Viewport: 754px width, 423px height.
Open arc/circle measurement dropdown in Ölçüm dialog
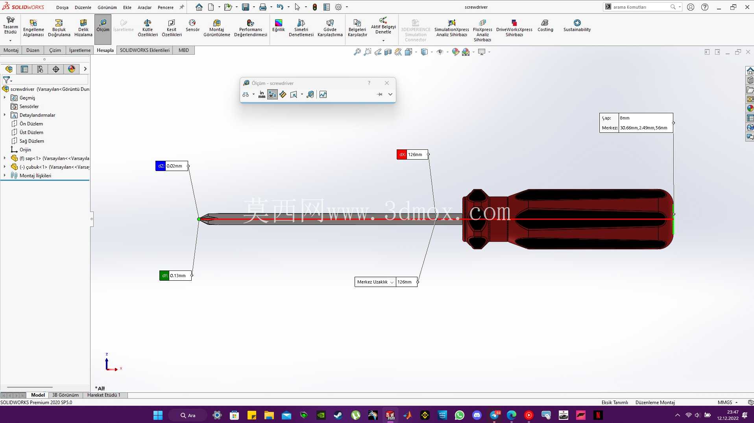point(253,94)
